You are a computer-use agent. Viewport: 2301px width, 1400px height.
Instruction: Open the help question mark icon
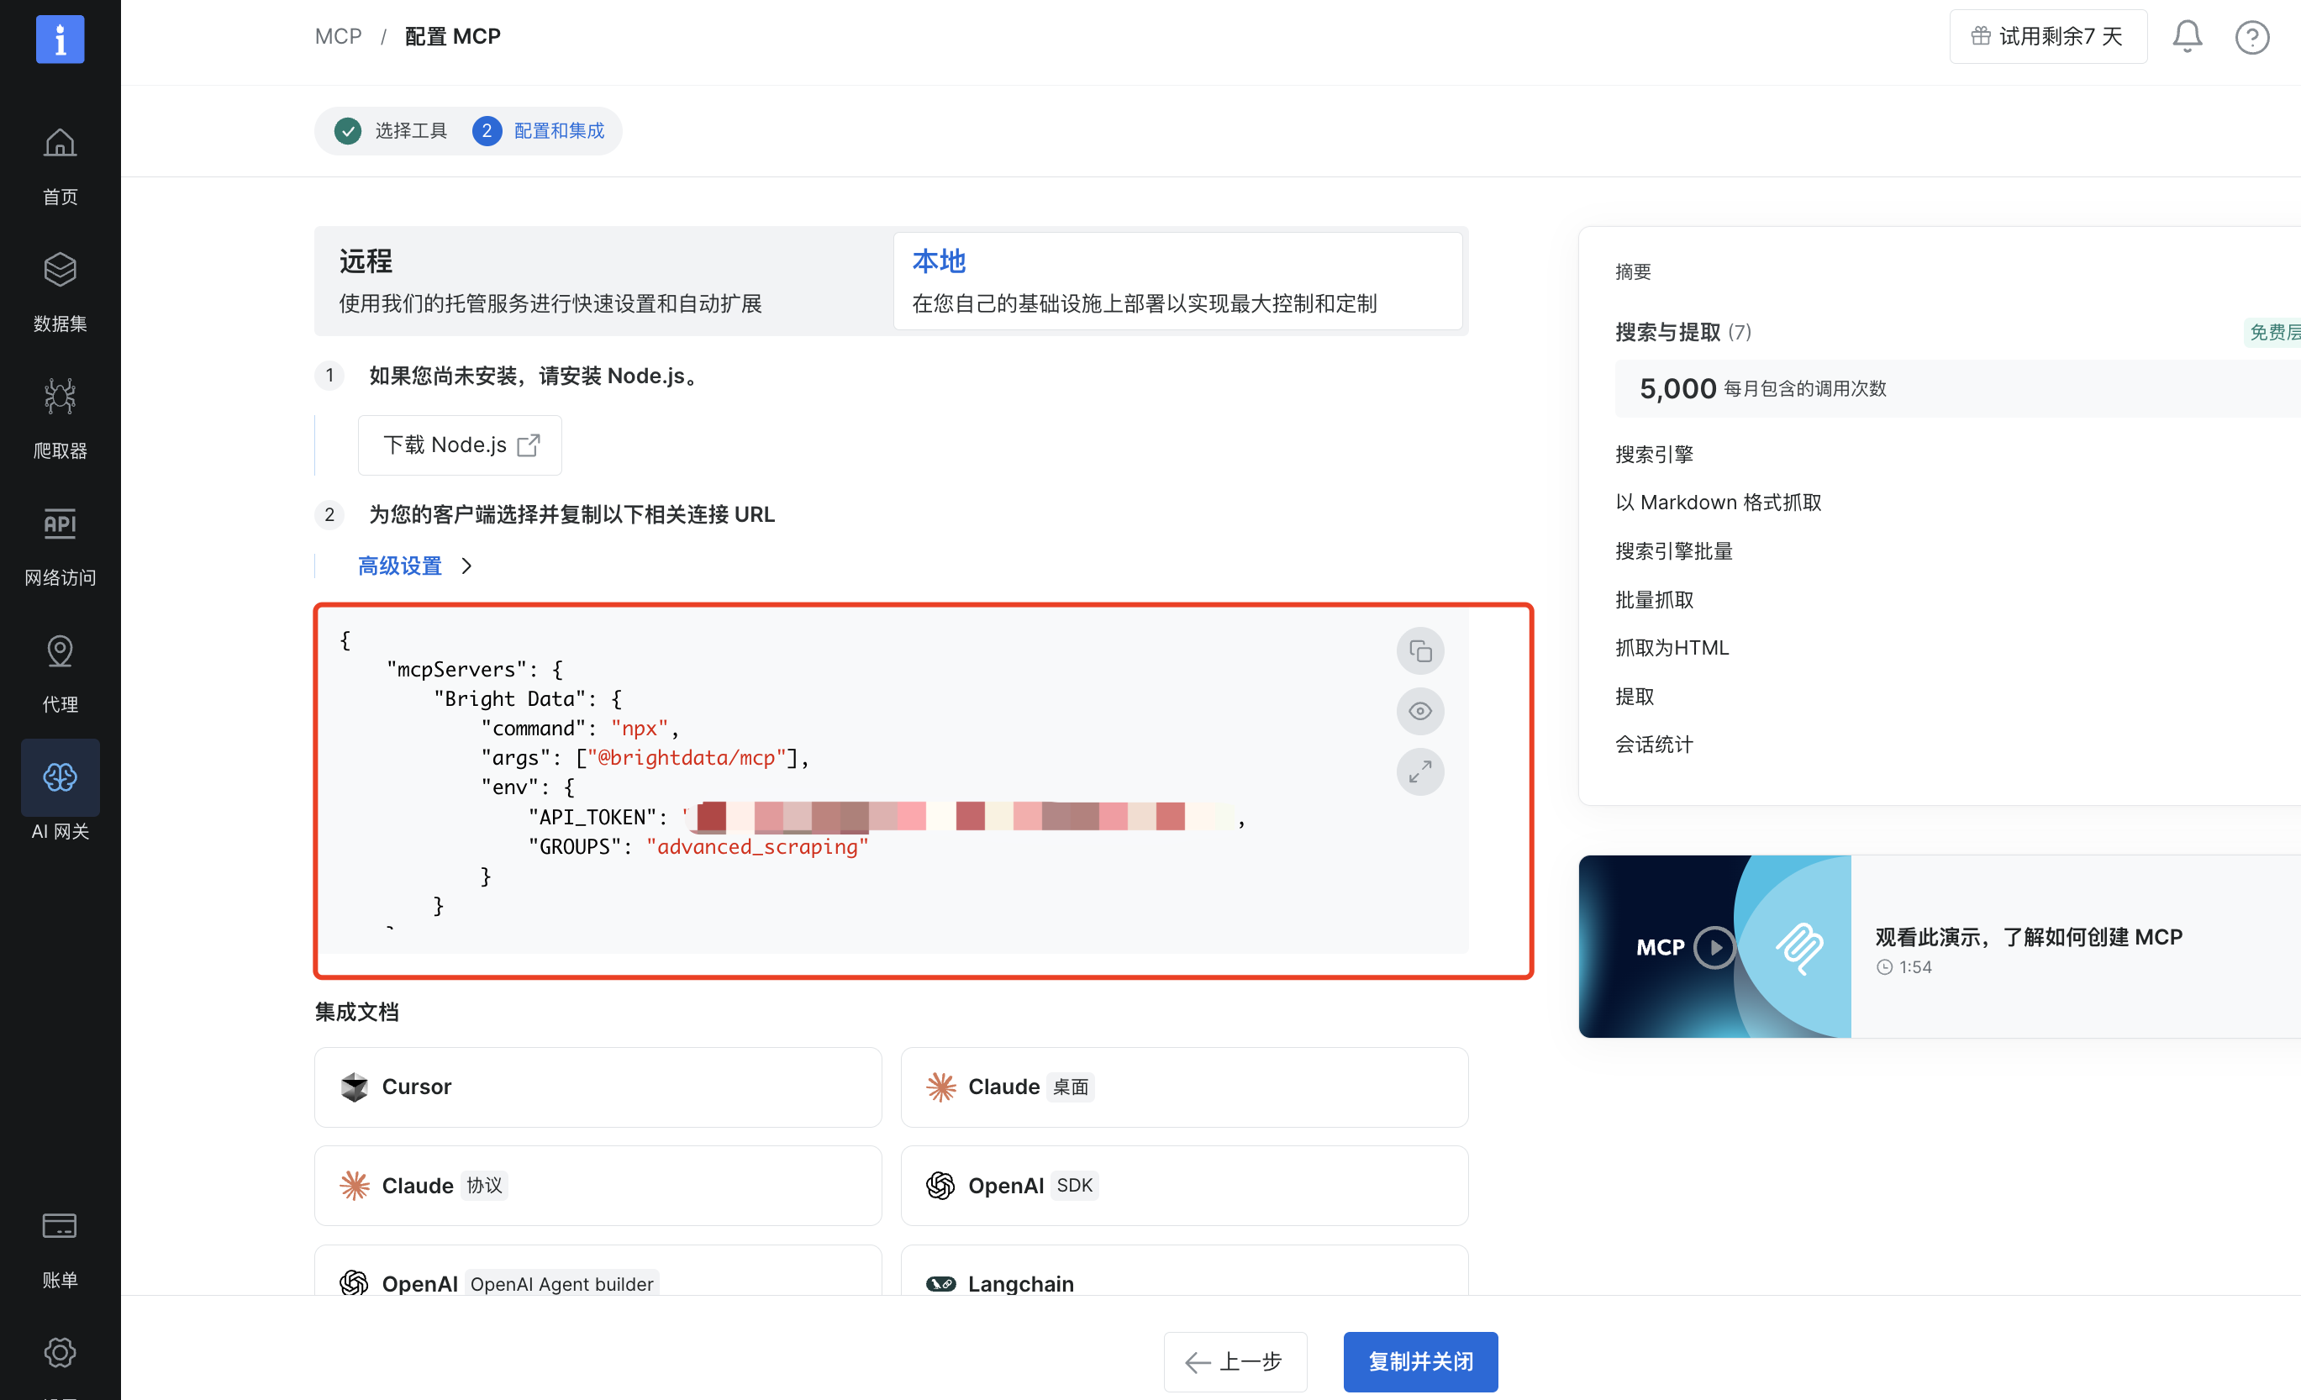(x=2251, y=37)
